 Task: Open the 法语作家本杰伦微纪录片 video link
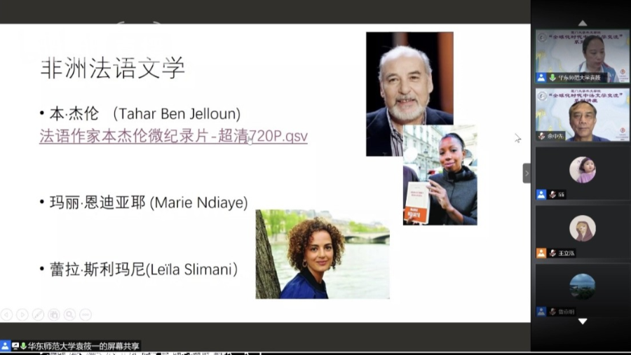[x=173, y=136]
